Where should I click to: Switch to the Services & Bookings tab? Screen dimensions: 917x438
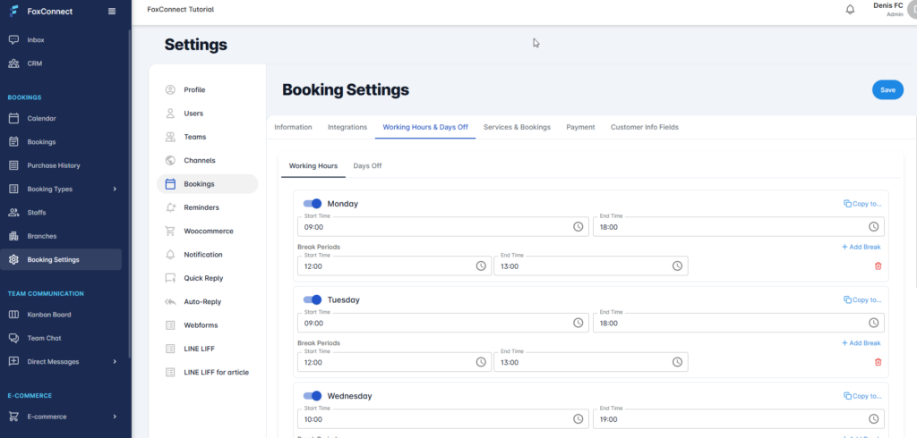point(517,127)
